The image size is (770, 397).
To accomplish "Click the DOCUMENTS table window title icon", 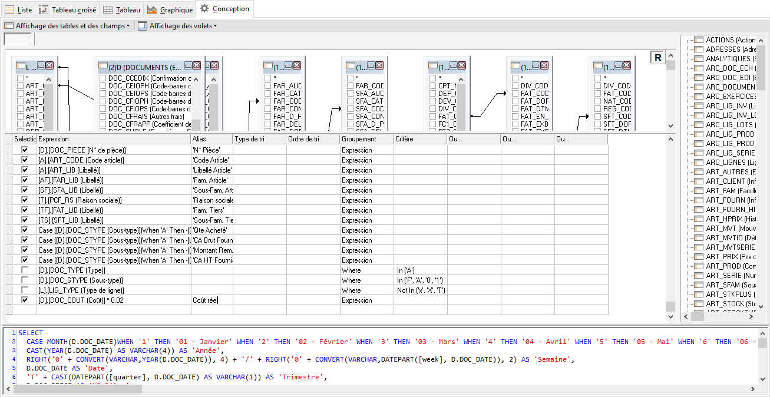I will tap(103, 67).
